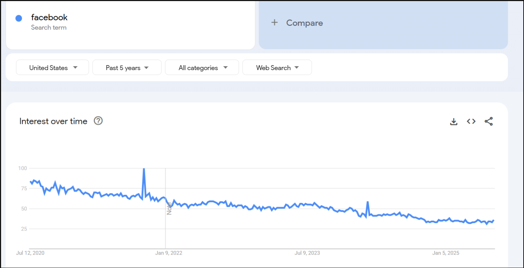The height and width of the screenshot is (268, 524).
Task: Open the United States region dropdown
Action: 52,67
